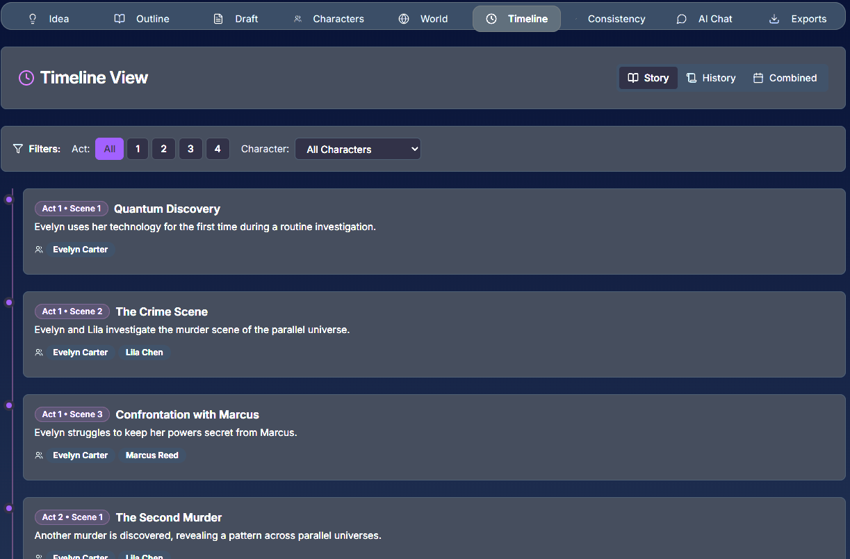850x559 pixels.
Task: Enable the Combined timeline view
Action: click(785, 78)
